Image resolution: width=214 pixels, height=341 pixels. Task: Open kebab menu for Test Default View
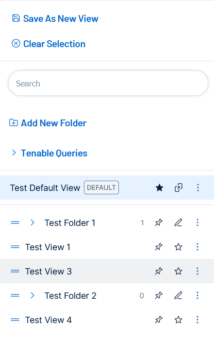coord(198,188)
